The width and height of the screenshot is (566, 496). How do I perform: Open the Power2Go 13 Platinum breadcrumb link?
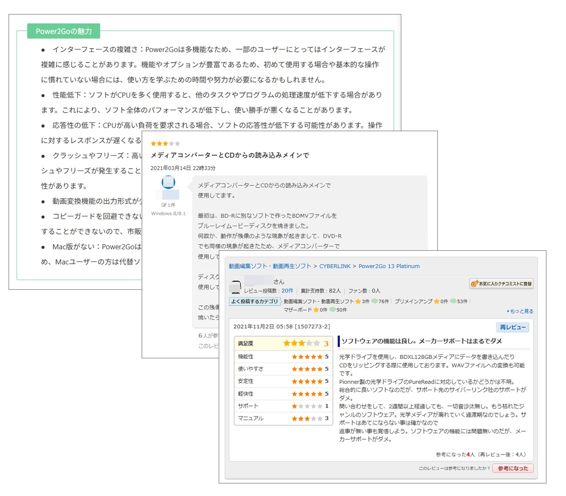(x=389, y=266)
